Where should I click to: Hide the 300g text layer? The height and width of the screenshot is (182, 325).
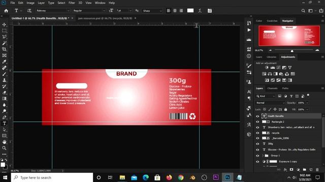tap(257, 144)
